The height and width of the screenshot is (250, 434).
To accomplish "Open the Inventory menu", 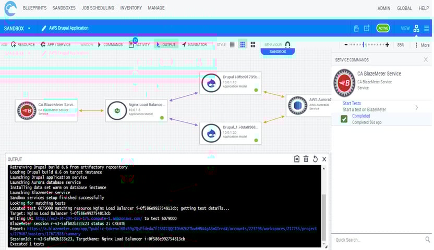I will tap(131, 8).
